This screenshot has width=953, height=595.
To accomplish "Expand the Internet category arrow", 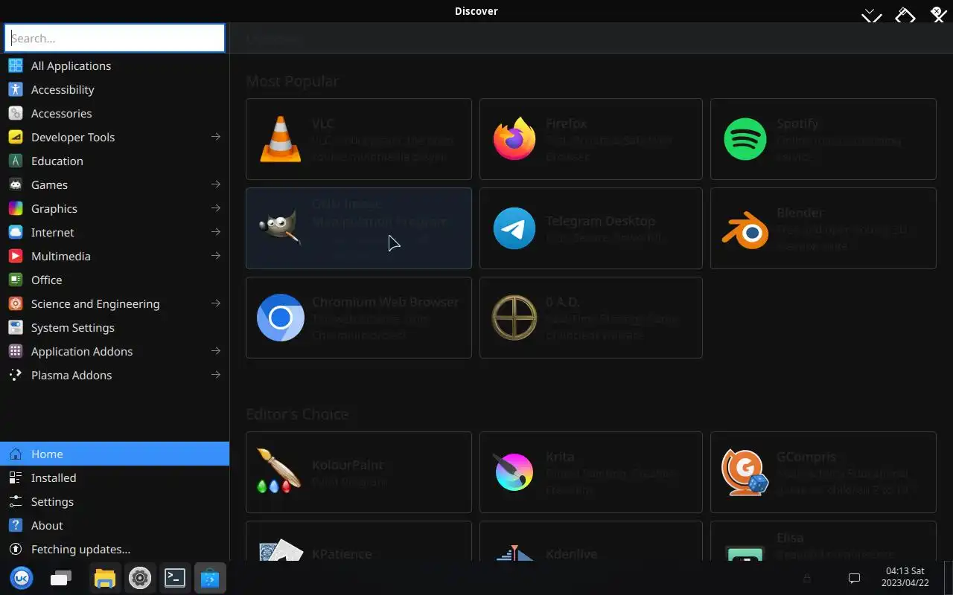I will click(216, 232).
